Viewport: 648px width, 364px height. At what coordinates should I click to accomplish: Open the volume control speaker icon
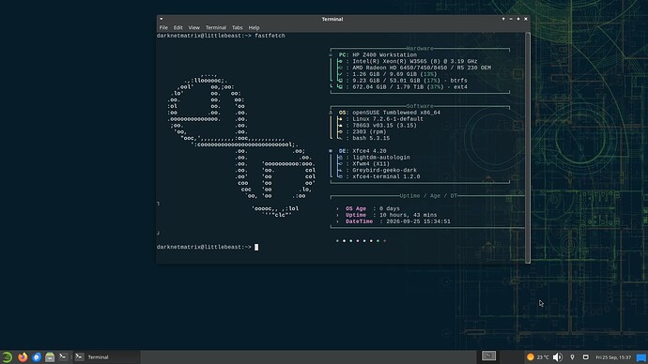click(558, 357)
